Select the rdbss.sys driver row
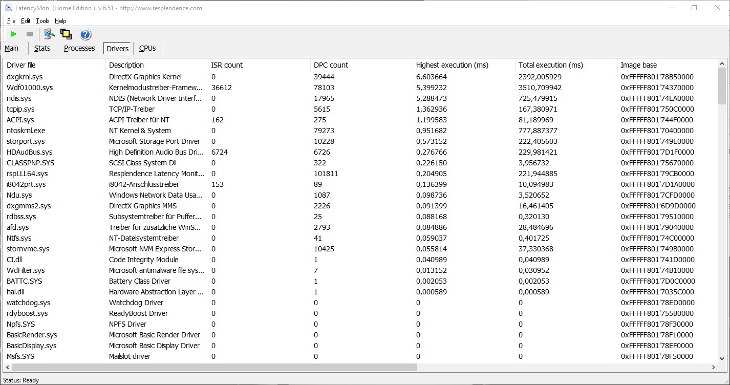This screenshot has width=730, height=385. [x=360, y=217]
